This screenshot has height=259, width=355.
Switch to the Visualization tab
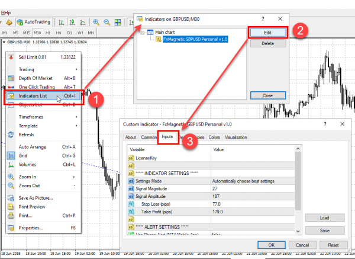[236, 138]
